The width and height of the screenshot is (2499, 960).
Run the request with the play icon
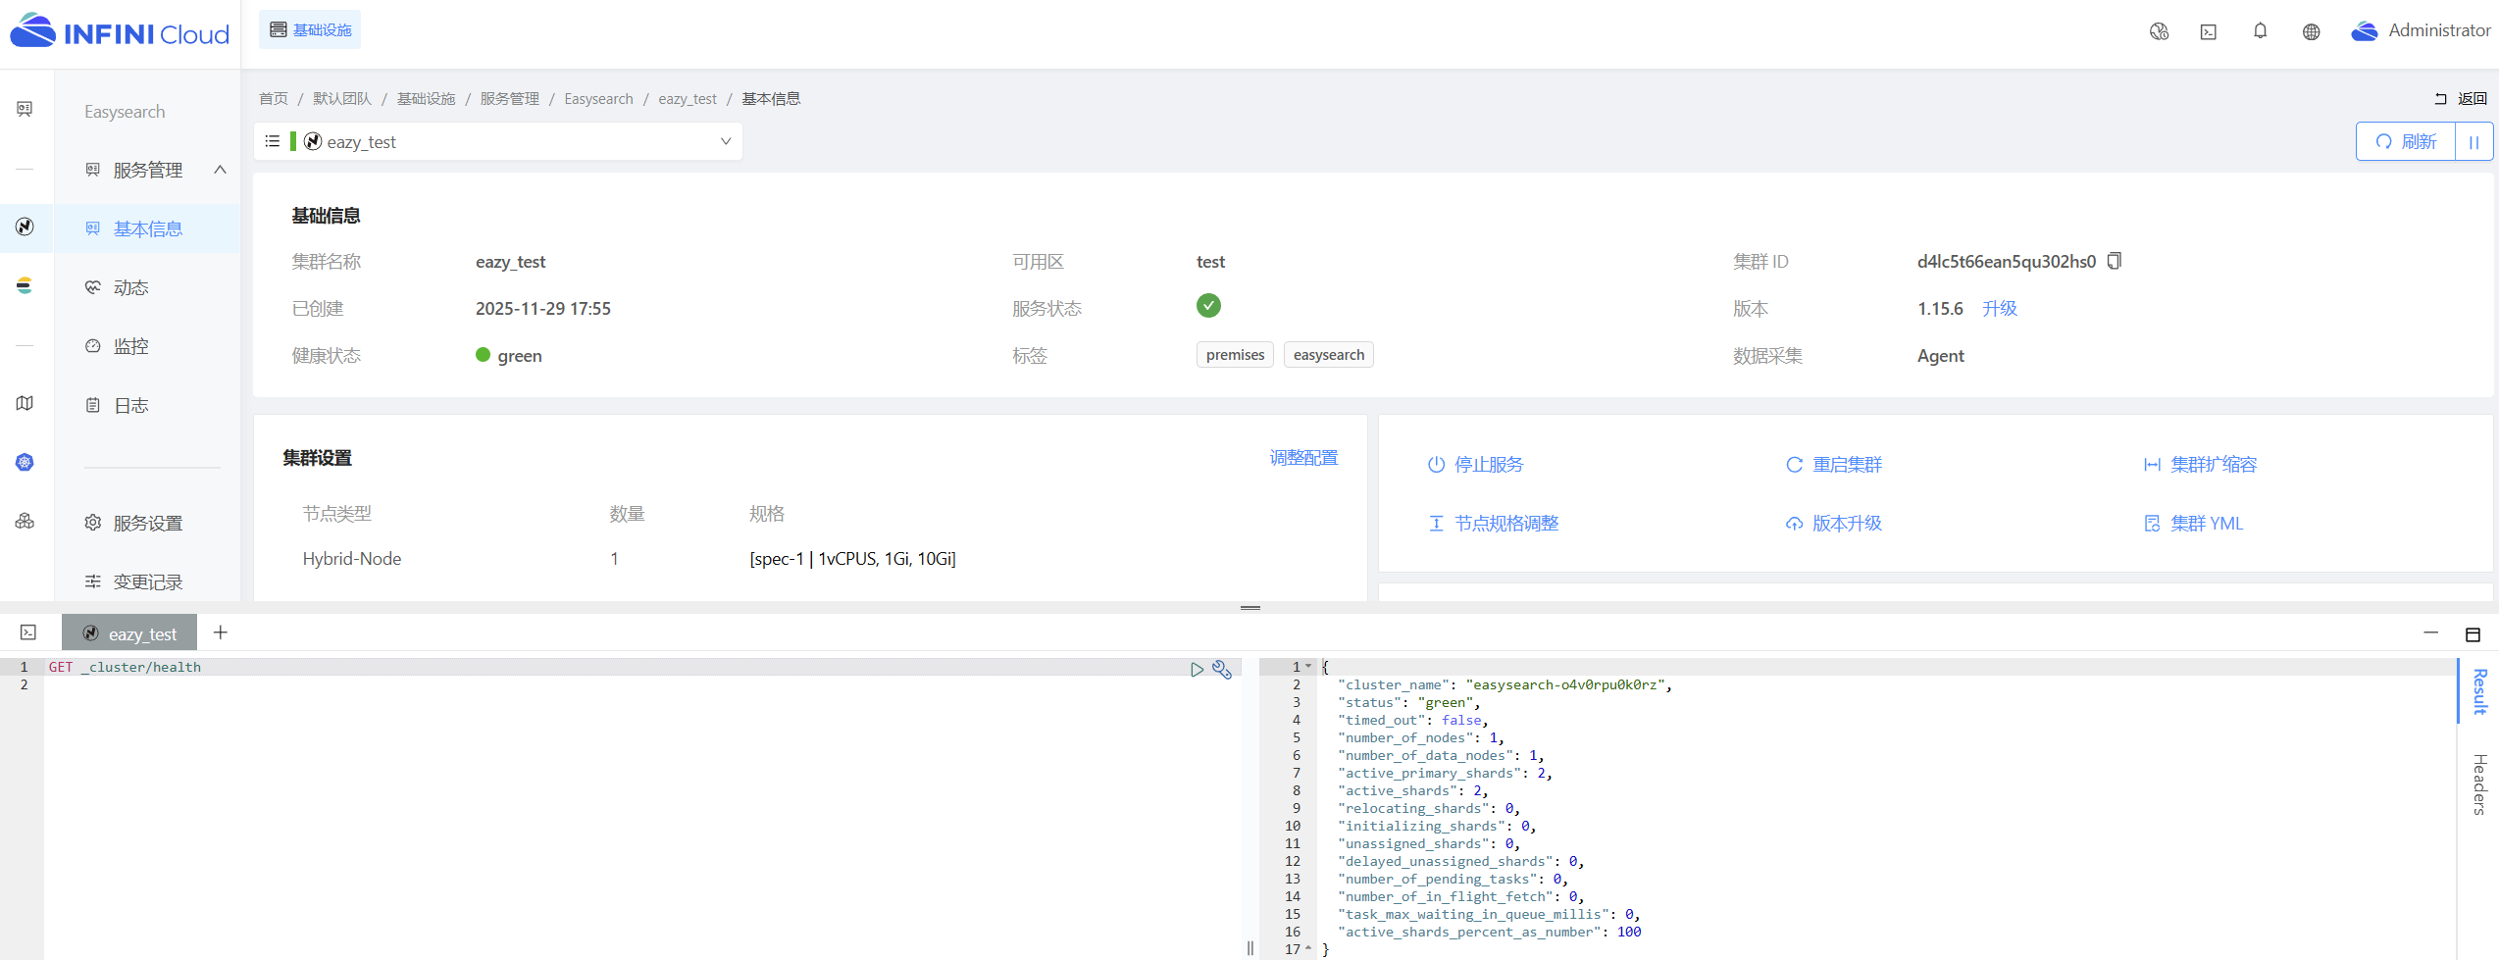[1197, 669]
